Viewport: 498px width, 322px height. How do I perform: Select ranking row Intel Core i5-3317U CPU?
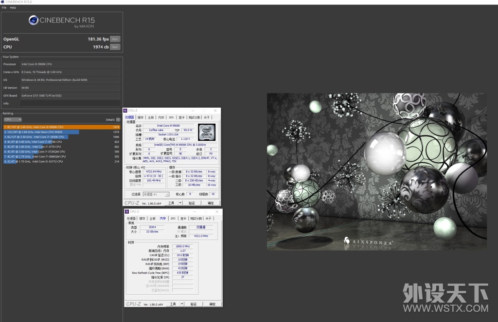coord(62,161)
